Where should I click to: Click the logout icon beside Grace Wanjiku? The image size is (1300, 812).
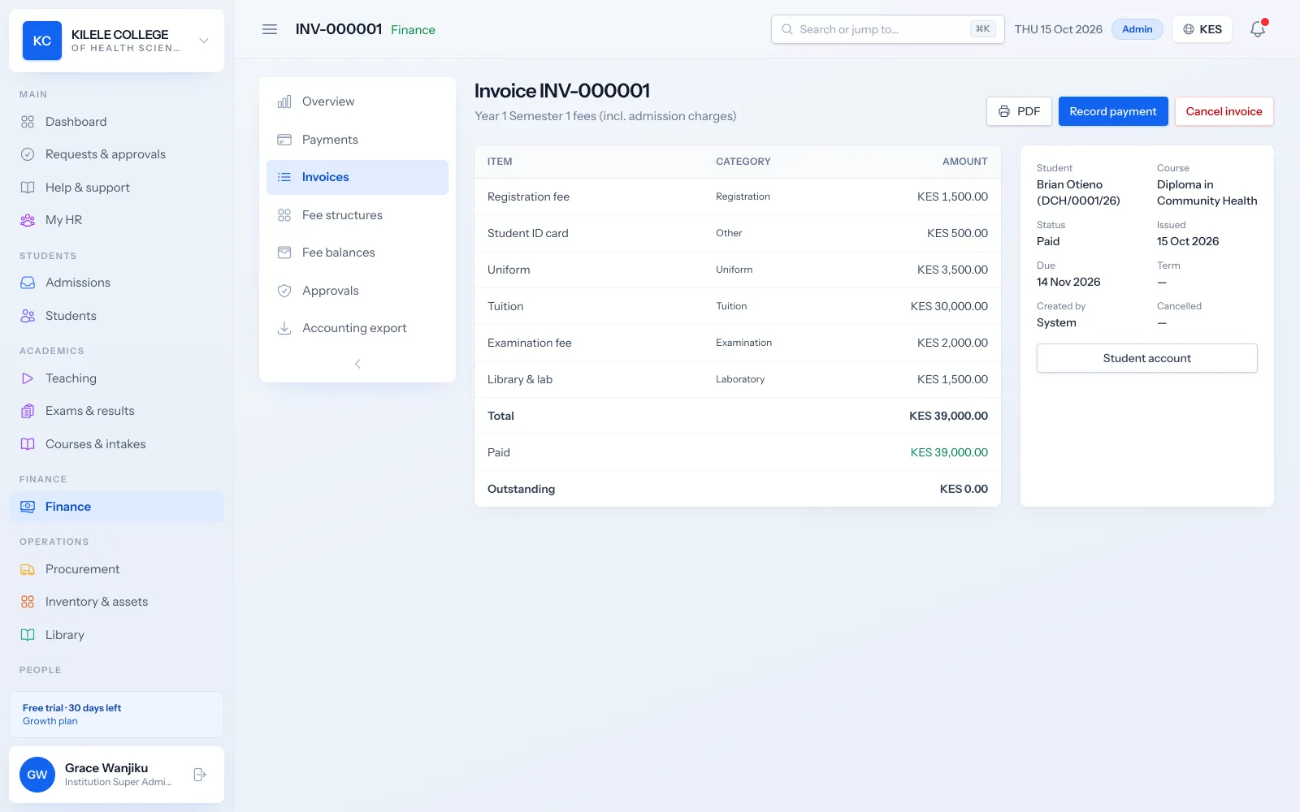(200, 775)
